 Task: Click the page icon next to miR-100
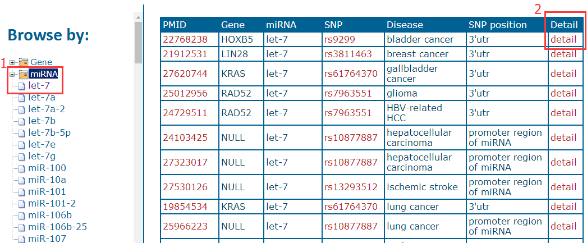22,168
